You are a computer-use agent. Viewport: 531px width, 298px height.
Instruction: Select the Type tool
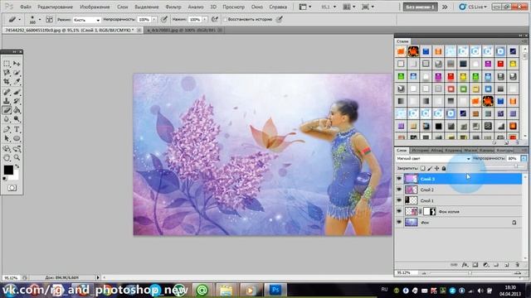tap(17, 129)
